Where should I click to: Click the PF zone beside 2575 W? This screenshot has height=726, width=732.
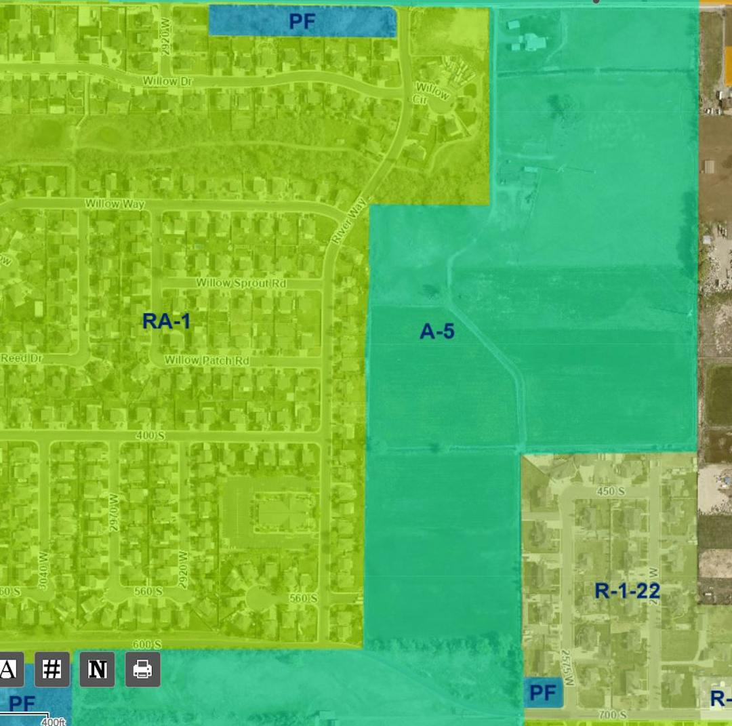point(543,693)
